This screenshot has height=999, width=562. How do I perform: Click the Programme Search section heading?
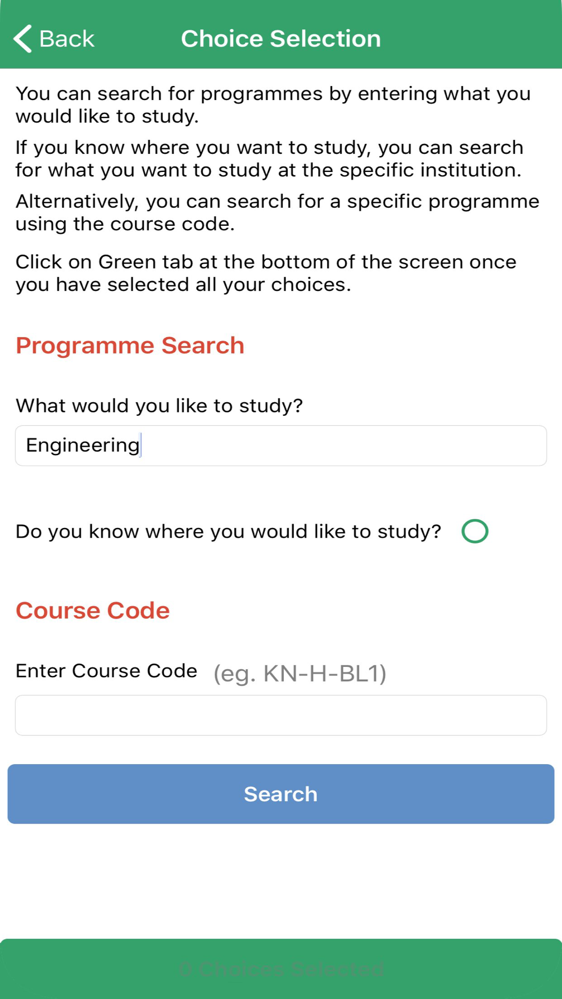coord(130,346)
